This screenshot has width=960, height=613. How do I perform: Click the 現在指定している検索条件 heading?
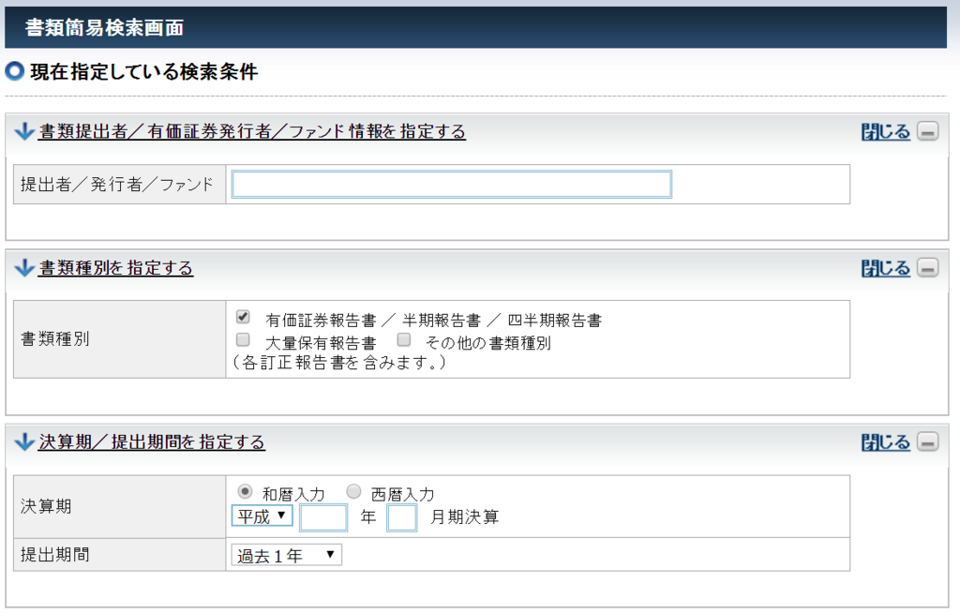(143, 71)
